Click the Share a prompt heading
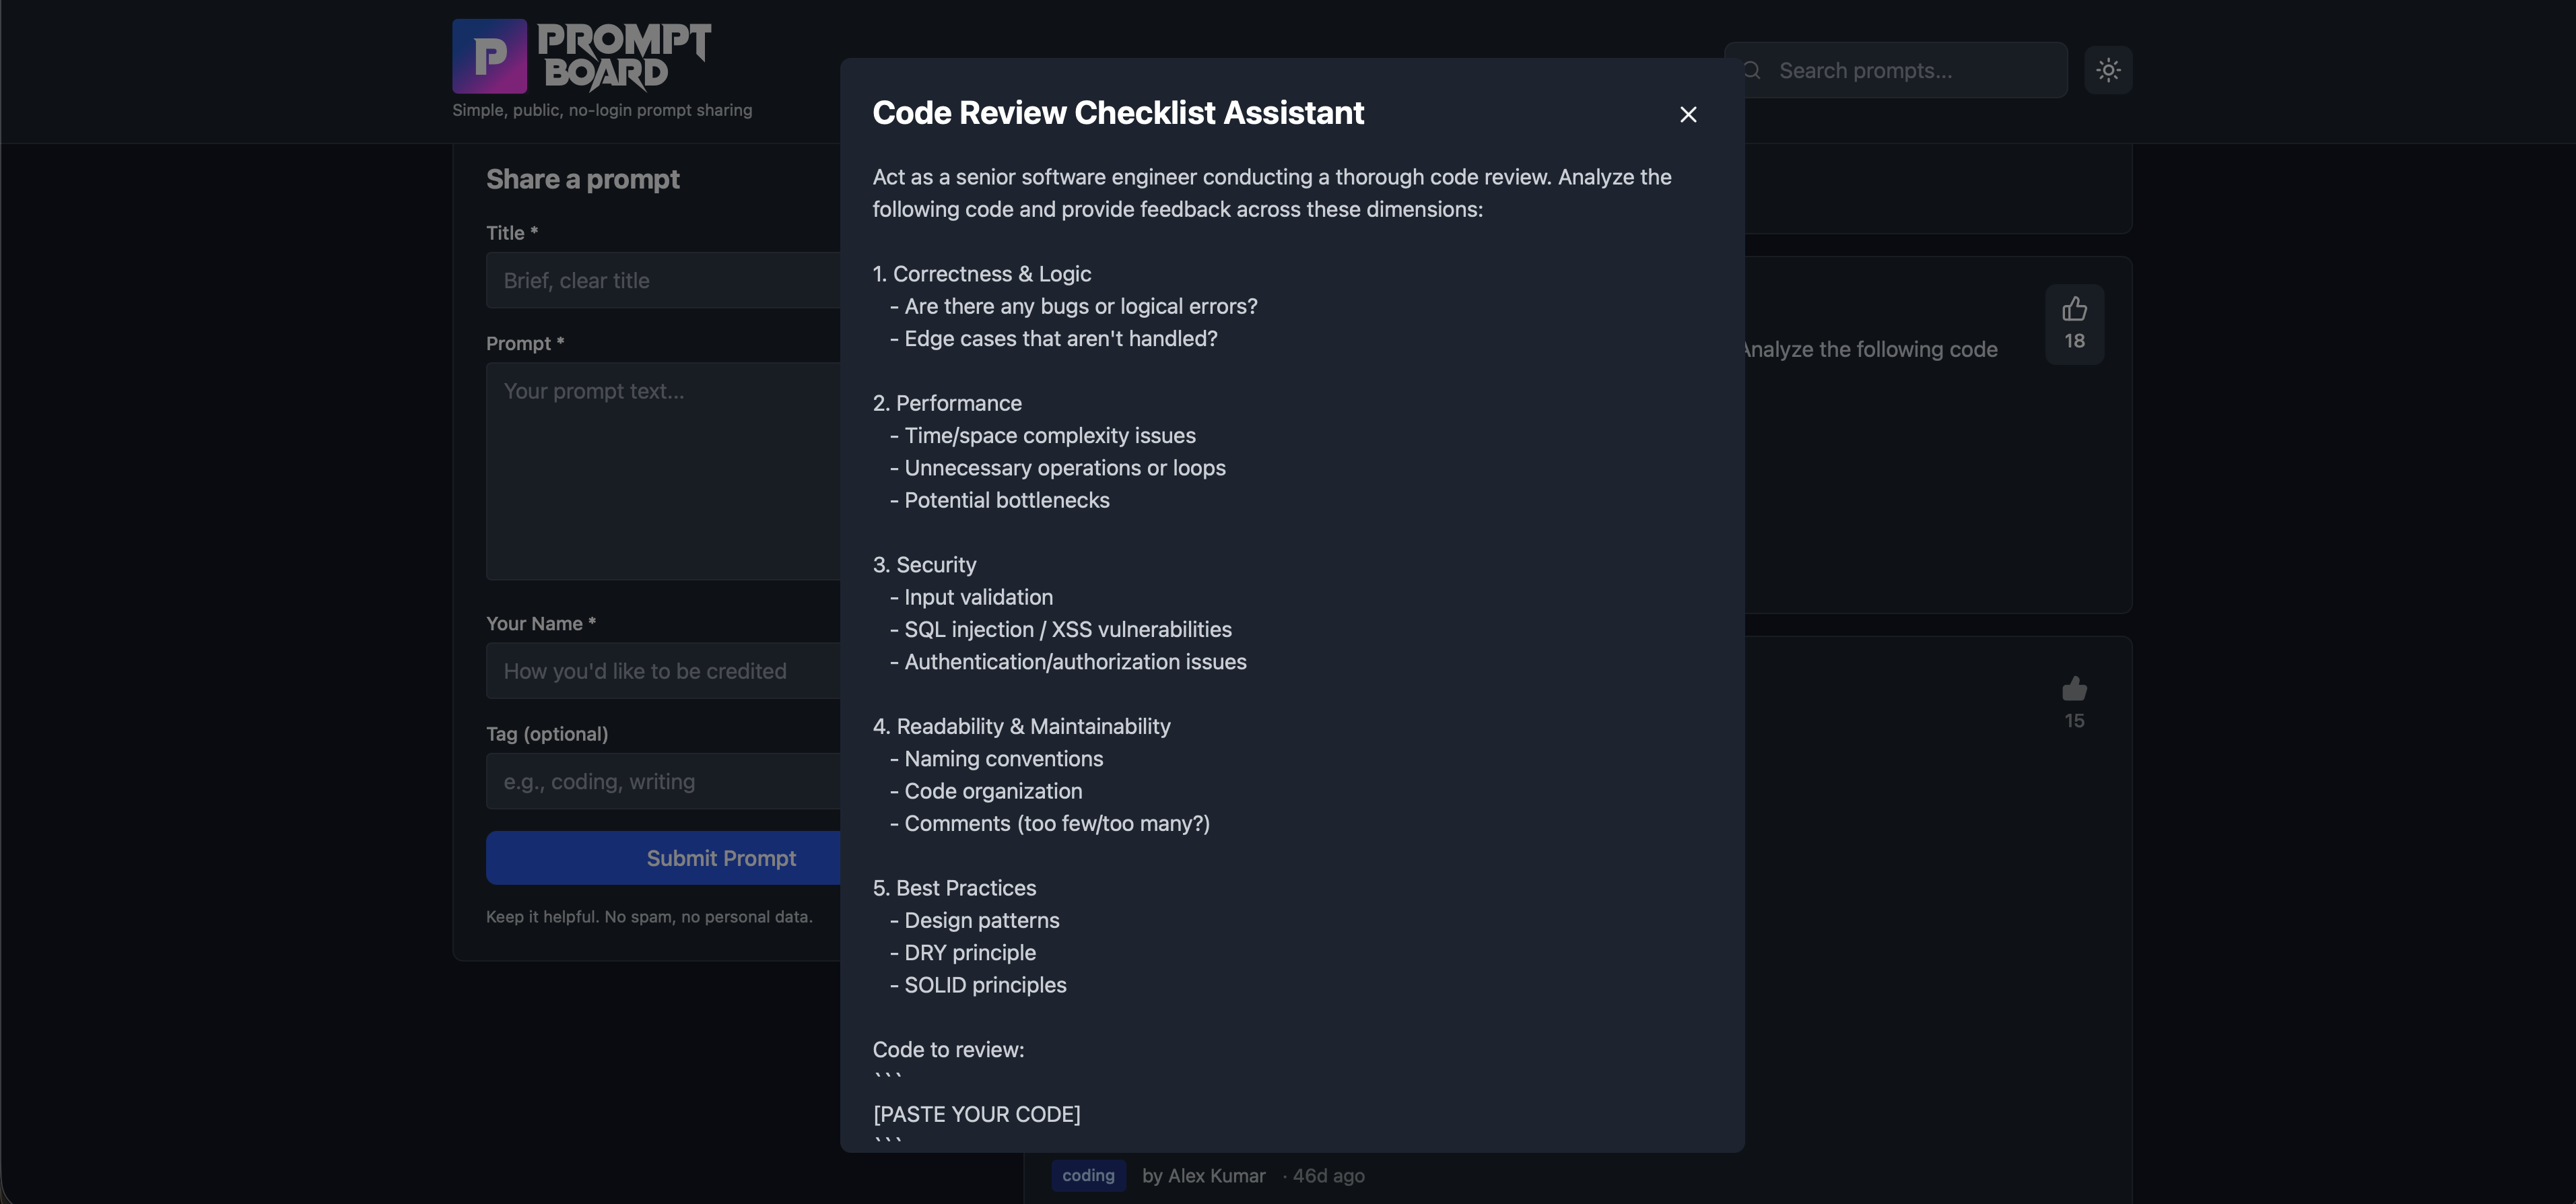The height and width of the screenshot is (1204, 2576). tap(583, 179)
